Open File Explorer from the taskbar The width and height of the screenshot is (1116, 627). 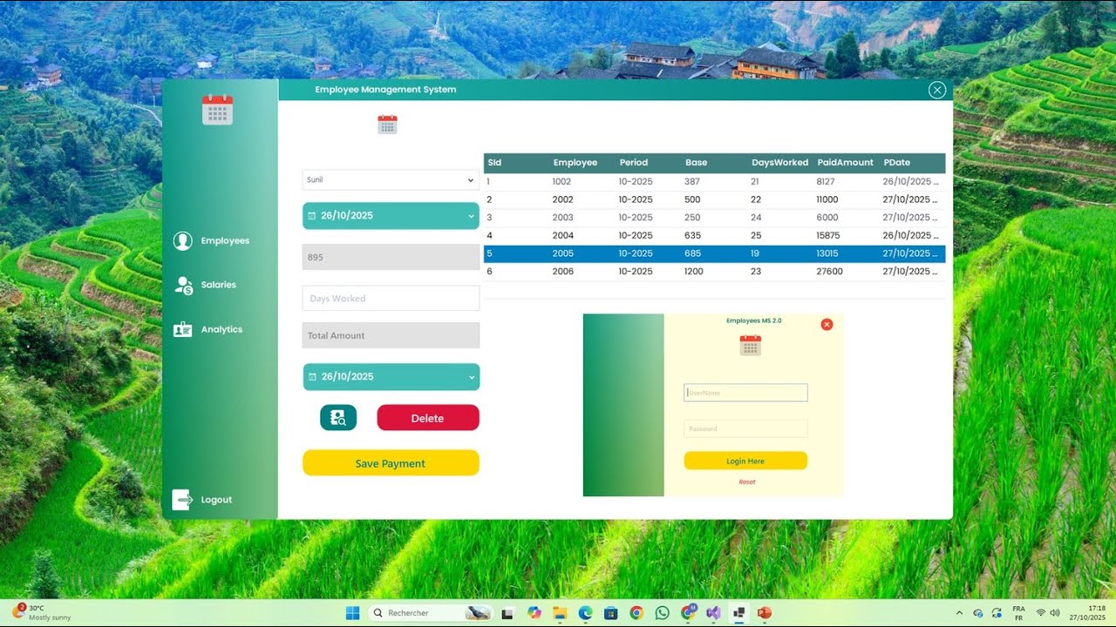[x=559, y=613]
